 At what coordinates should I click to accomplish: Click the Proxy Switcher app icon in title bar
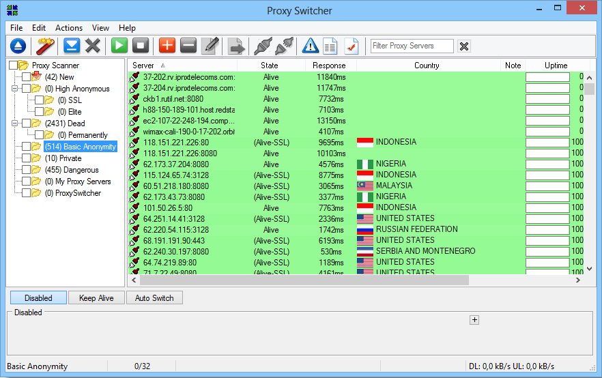point(12,10)
